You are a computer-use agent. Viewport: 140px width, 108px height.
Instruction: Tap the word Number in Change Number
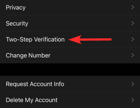pyautogui.click(x=39, y=55)
